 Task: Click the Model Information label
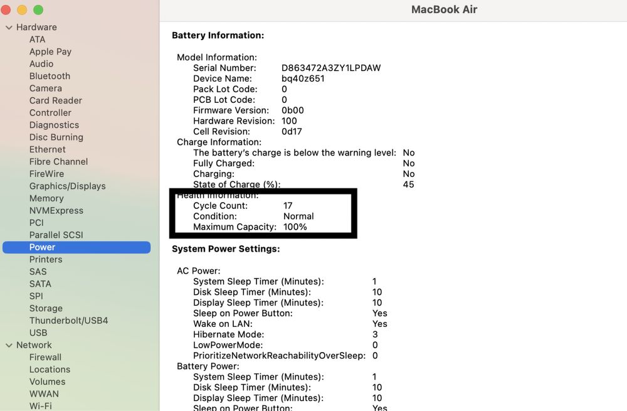[x=217, y=57]
